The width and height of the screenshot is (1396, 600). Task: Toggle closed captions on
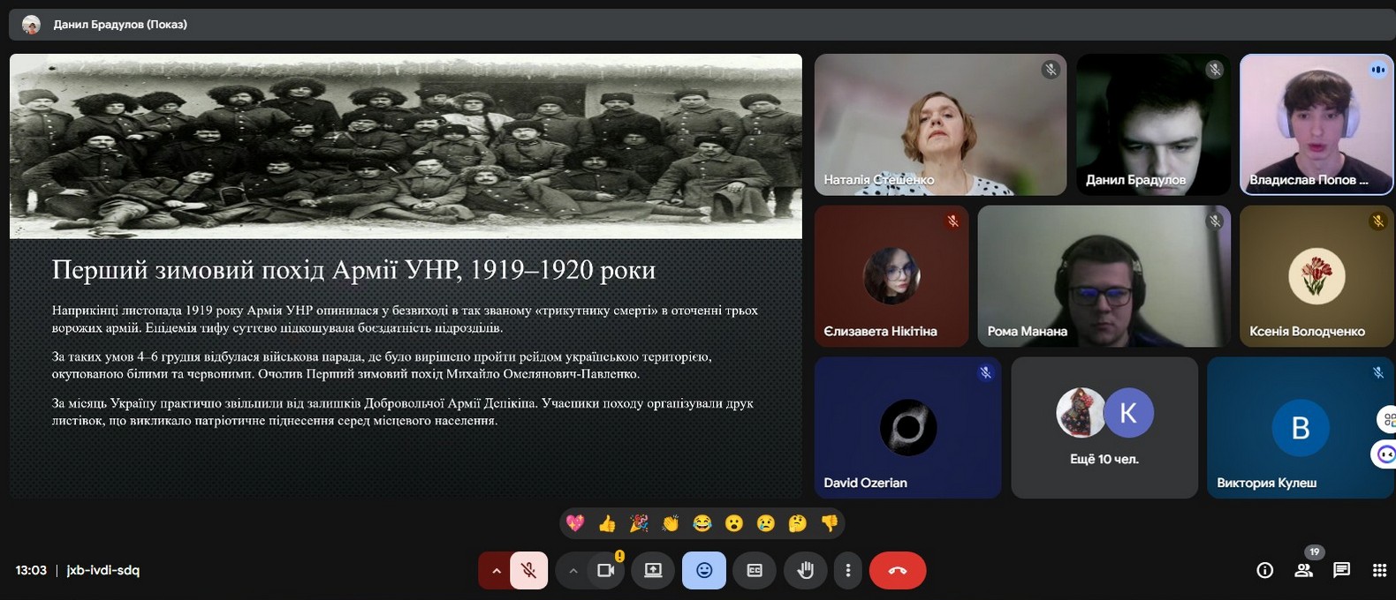click(x=755, y=571)
